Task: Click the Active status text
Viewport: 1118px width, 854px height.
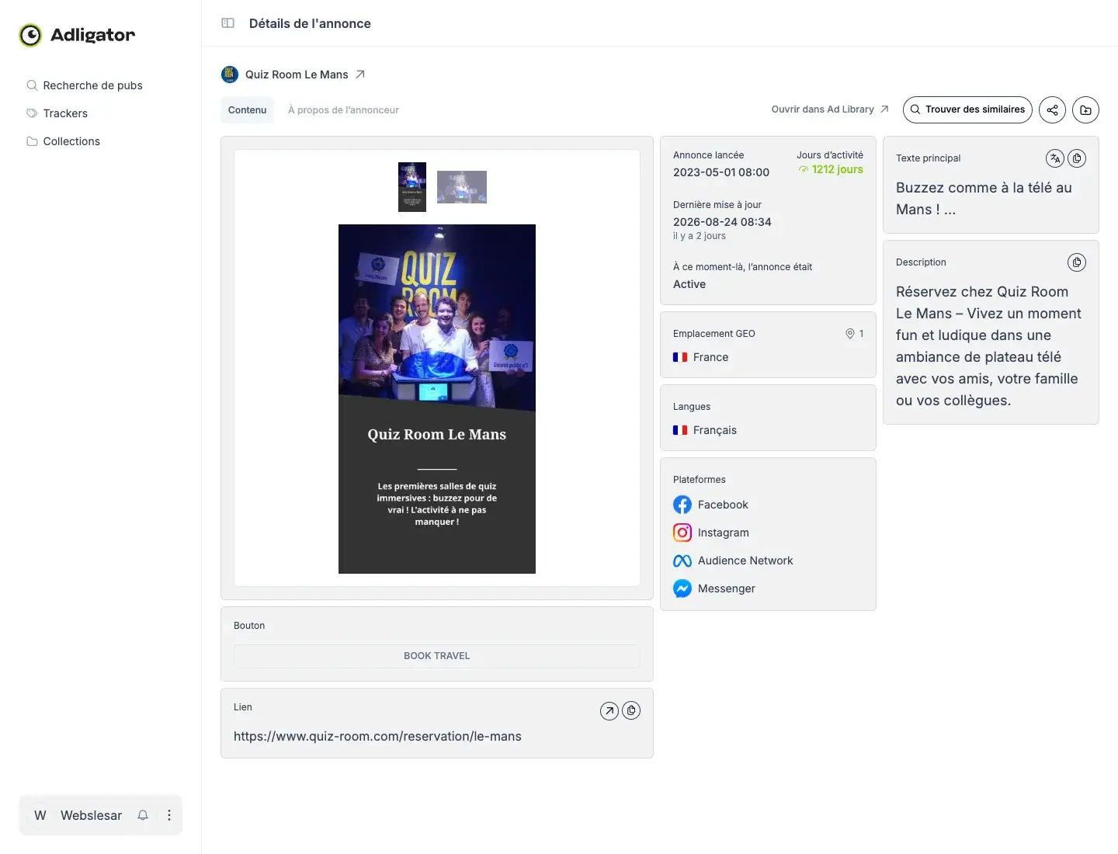Action: [x=689, y=284]
